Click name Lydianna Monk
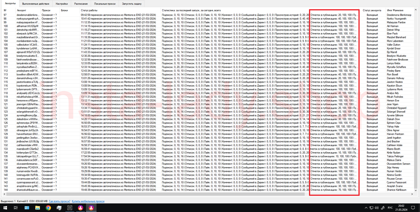 click(395, 89)
